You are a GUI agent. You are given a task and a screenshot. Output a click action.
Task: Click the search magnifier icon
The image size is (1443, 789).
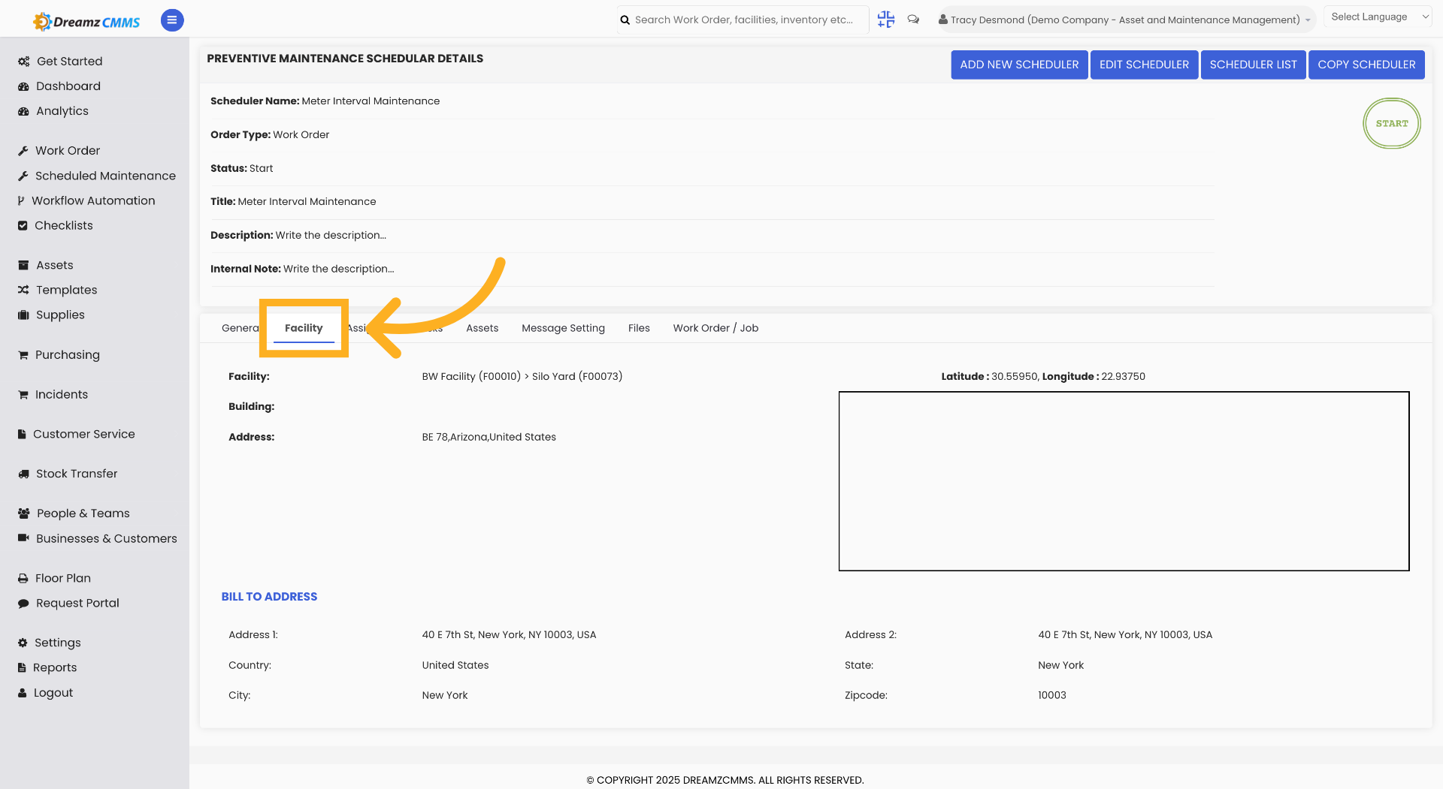625,20
